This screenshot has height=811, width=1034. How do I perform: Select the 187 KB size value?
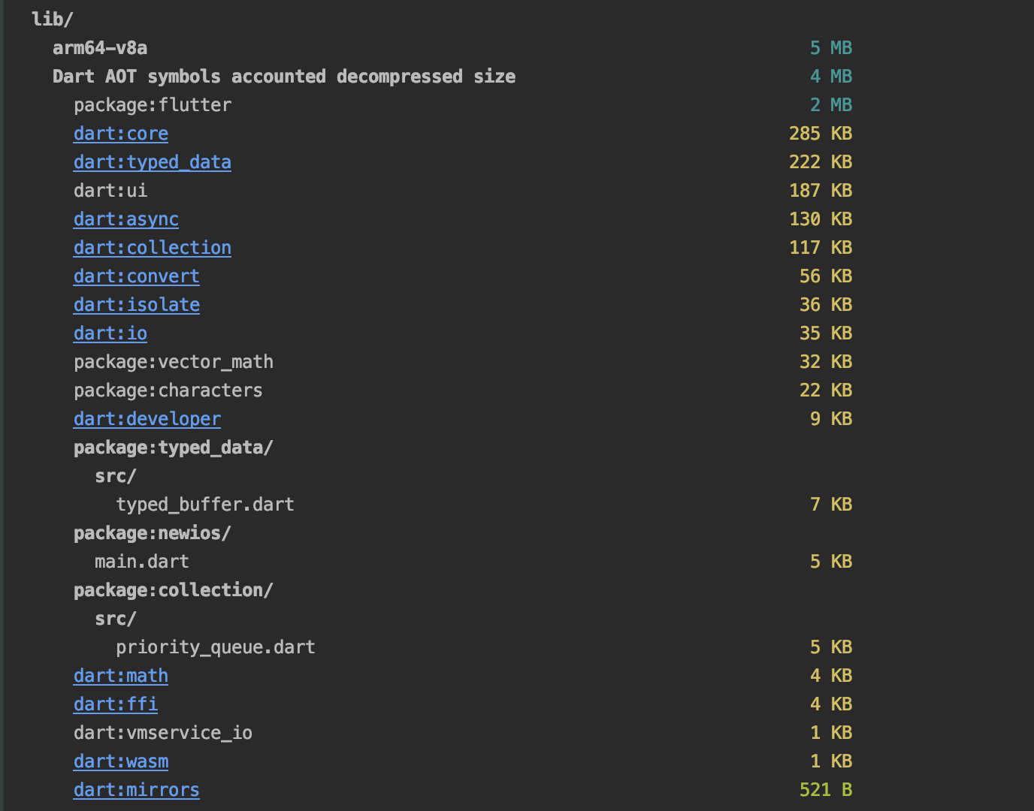[x=821, y=191]
